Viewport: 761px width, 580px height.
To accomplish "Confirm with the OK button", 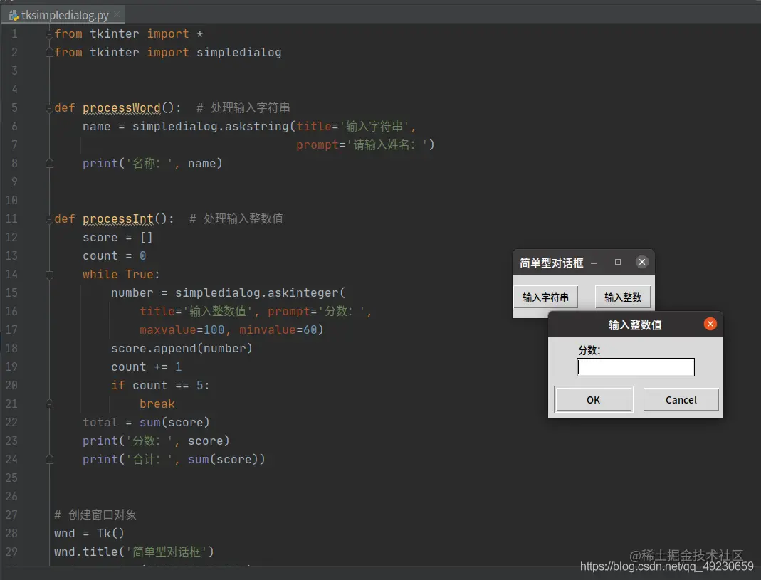I will pos(594,399).
